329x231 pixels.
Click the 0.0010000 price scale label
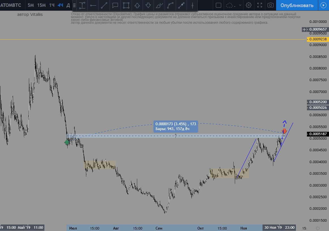[318, 21]
